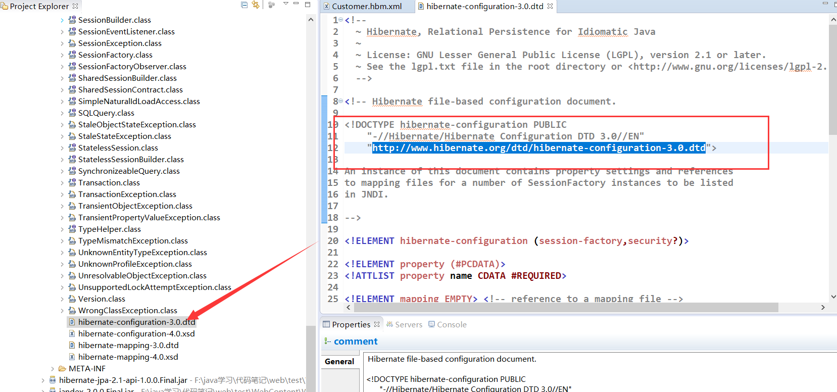Click SharedSessionBuilder.class icon

point(72,78)
